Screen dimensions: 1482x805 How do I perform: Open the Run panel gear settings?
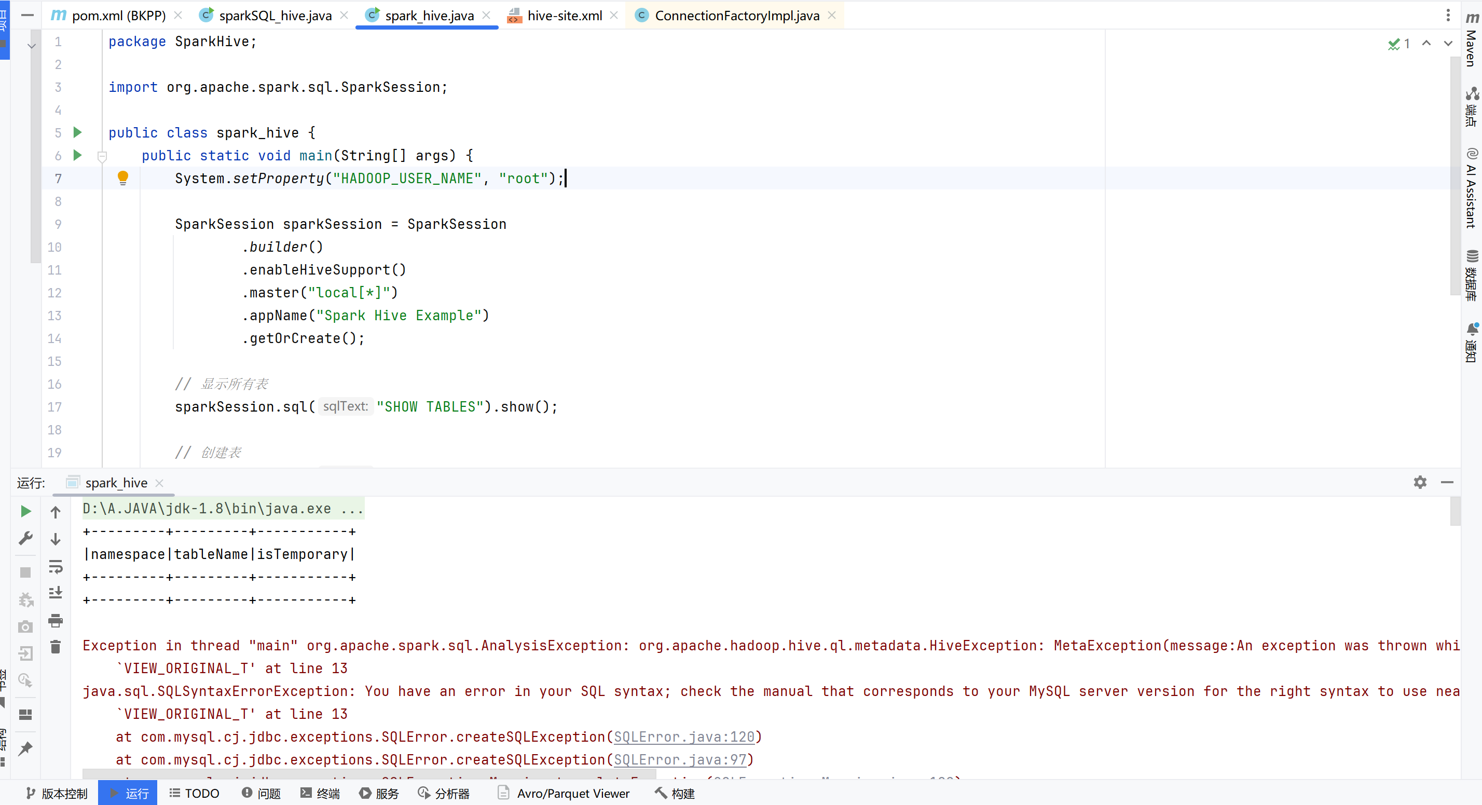pyautogui.click(x=1419, y=482)
